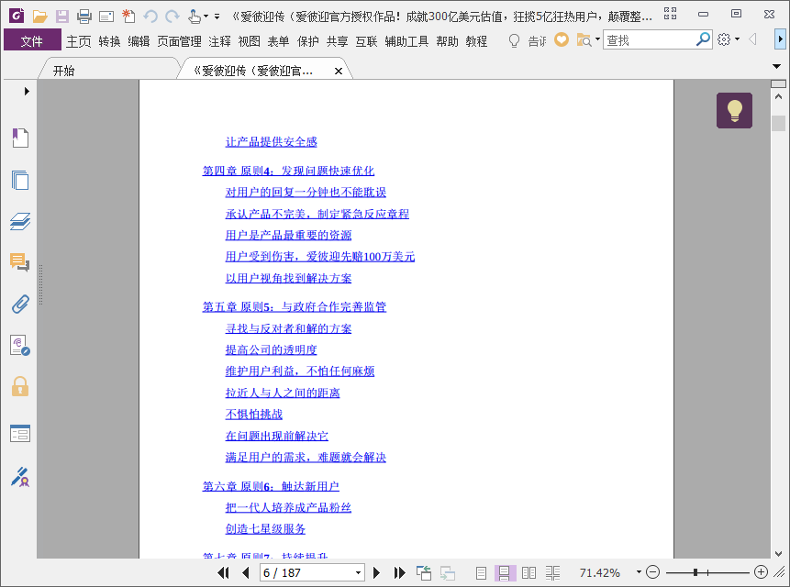This screenshot has width=790, height=587.
Task: Open the 保护 ribbon tab
Action: point(308,40)
